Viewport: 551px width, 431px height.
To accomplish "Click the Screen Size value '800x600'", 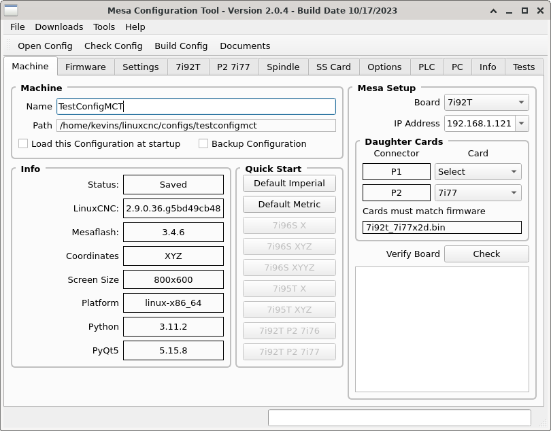I will 173,279.
